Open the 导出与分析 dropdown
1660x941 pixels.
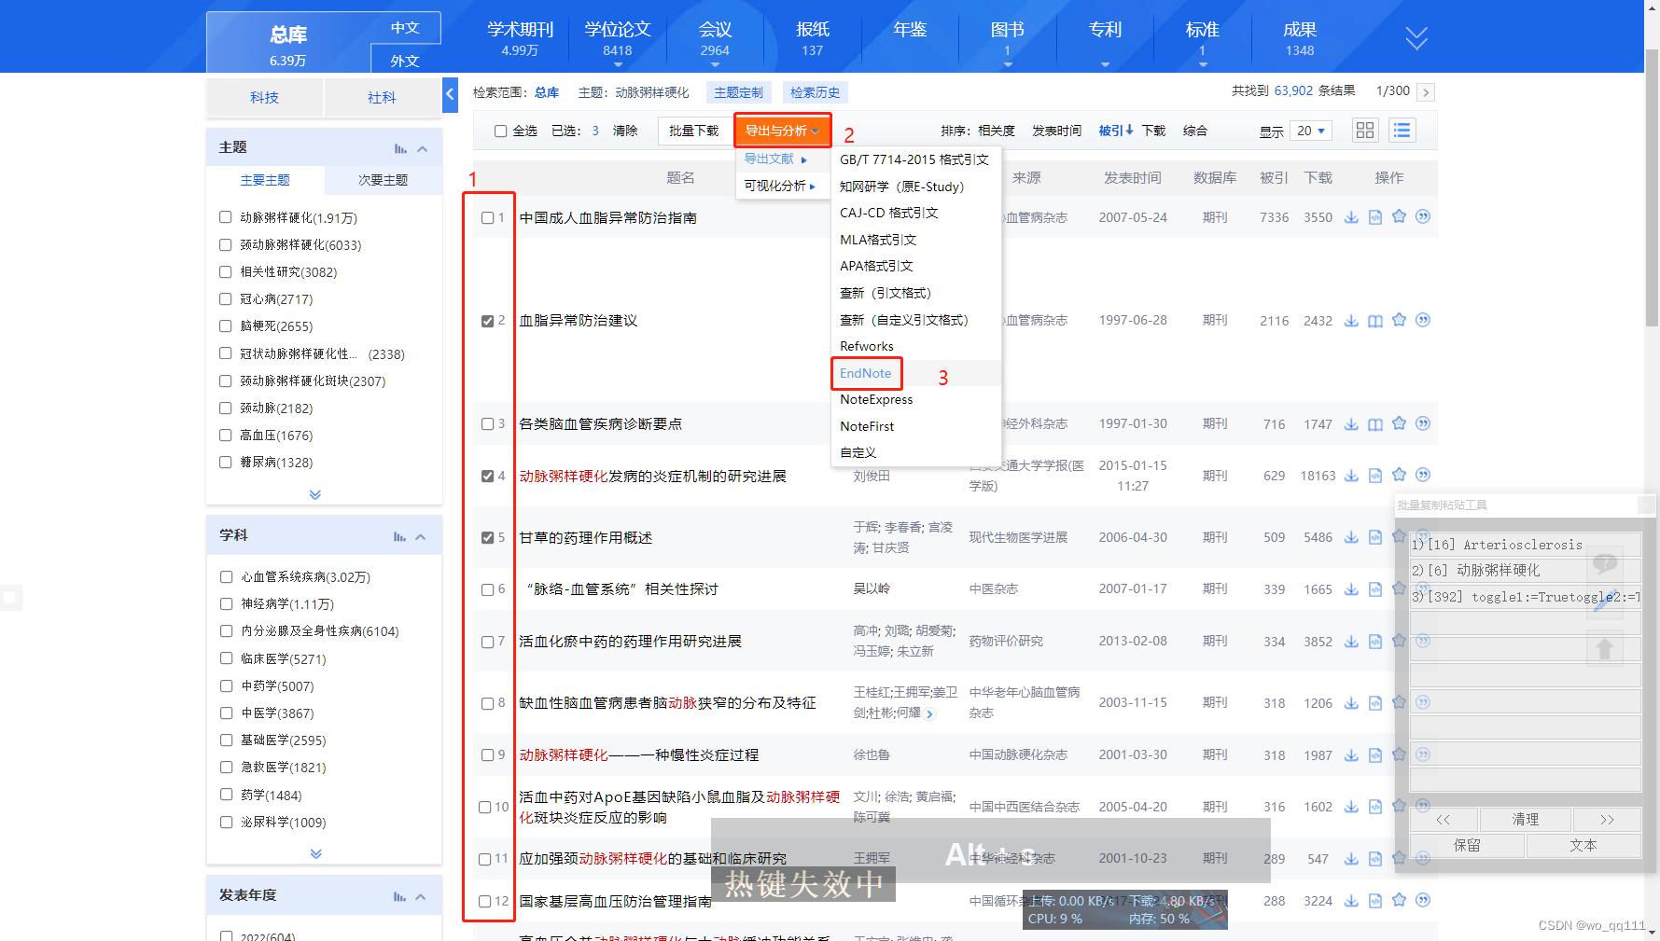782,131
